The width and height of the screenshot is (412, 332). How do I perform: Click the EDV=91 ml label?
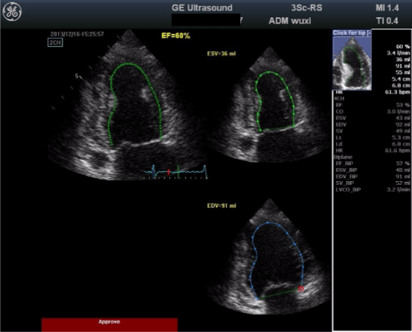click(222, 205)
